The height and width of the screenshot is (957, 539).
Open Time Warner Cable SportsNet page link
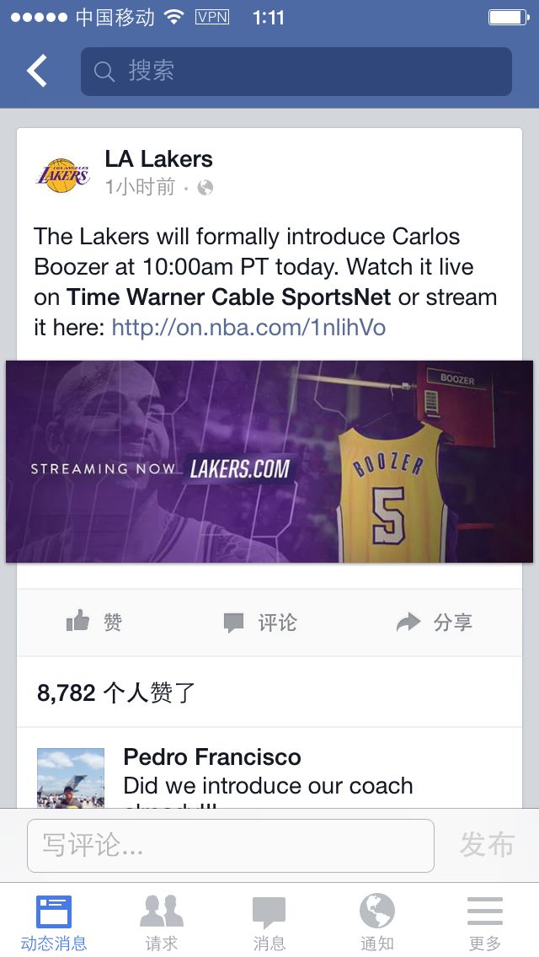pos(228,297)
